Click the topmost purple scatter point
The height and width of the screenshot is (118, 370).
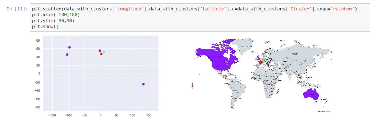[69, 47]
